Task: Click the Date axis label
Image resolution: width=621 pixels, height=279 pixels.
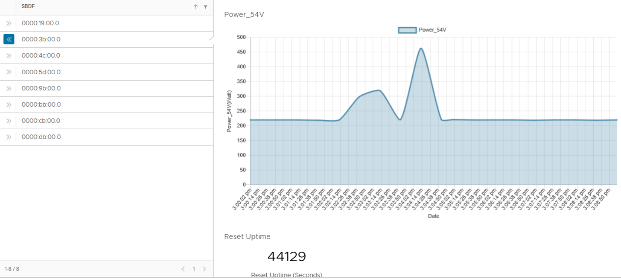Action: click(434, 216)
